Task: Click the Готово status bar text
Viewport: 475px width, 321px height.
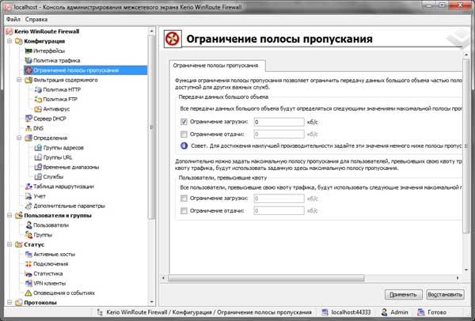Action: tap(437, 312)
